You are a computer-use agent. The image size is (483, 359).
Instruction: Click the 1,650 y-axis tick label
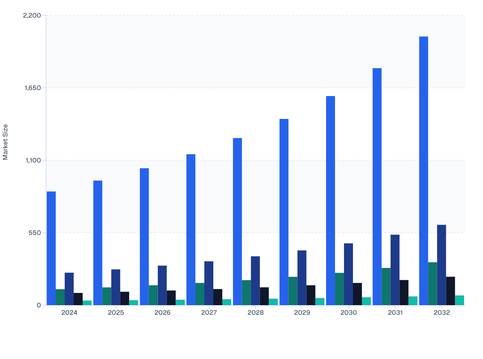click(x=33, y=88)
